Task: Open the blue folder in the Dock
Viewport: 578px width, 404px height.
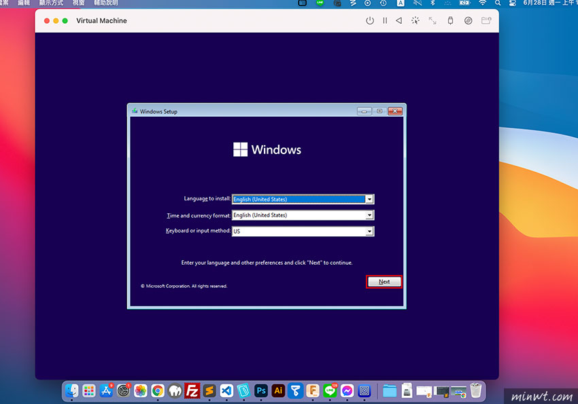Action: tap(390, 390)
